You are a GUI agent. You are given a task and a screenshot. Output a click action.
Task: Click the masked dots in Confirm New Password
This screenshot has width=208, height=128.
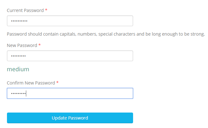(18, 93)
